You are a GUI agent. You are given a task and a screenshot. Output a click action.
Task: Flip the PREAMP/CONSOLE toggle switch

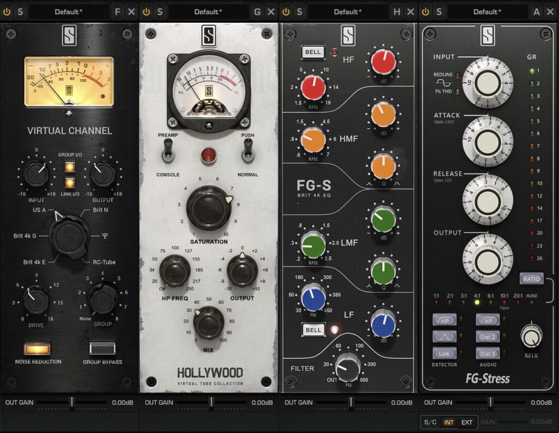(x=168, y=150)
